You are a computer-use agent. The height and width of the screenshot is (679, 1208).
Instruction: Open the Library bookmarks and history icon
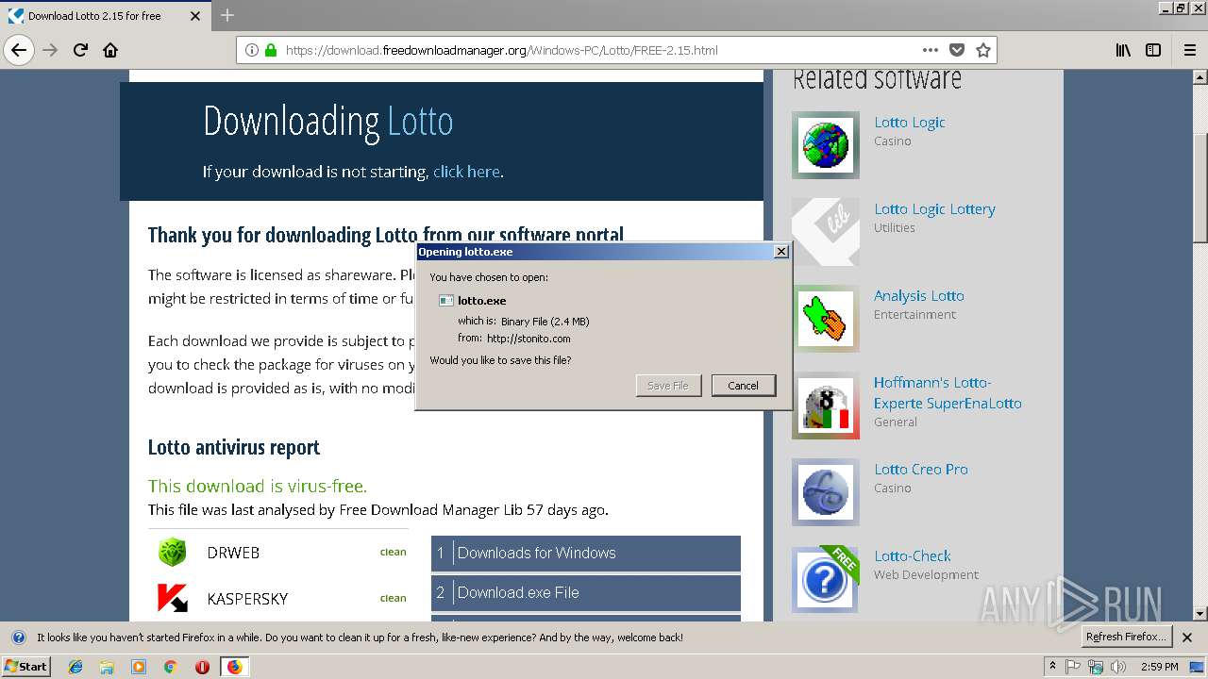pos(1123,50)
